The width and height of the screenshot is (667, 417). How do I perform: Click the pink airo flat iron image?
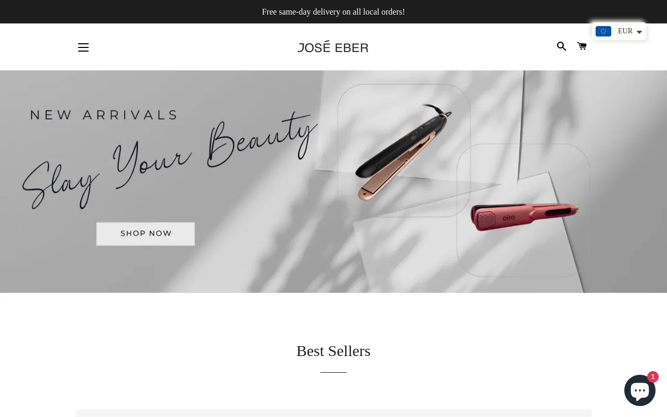click(x=524, y=216)
